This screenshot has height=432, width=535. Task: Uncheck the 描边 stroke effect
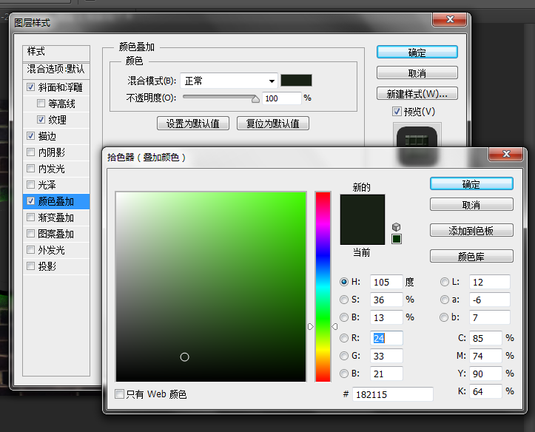pyautogui.click(x=30, y=136)
